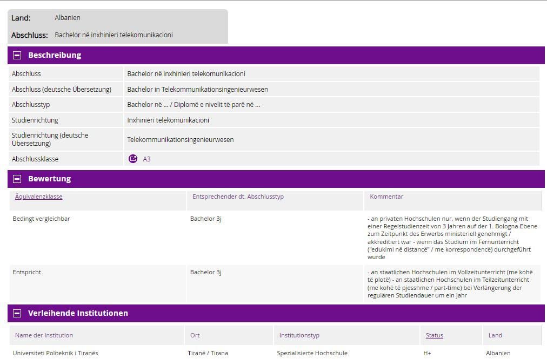Select the 'Spezialisierte Hochschule' cell
Screen dimensions: 547x359
pos(312,353)
